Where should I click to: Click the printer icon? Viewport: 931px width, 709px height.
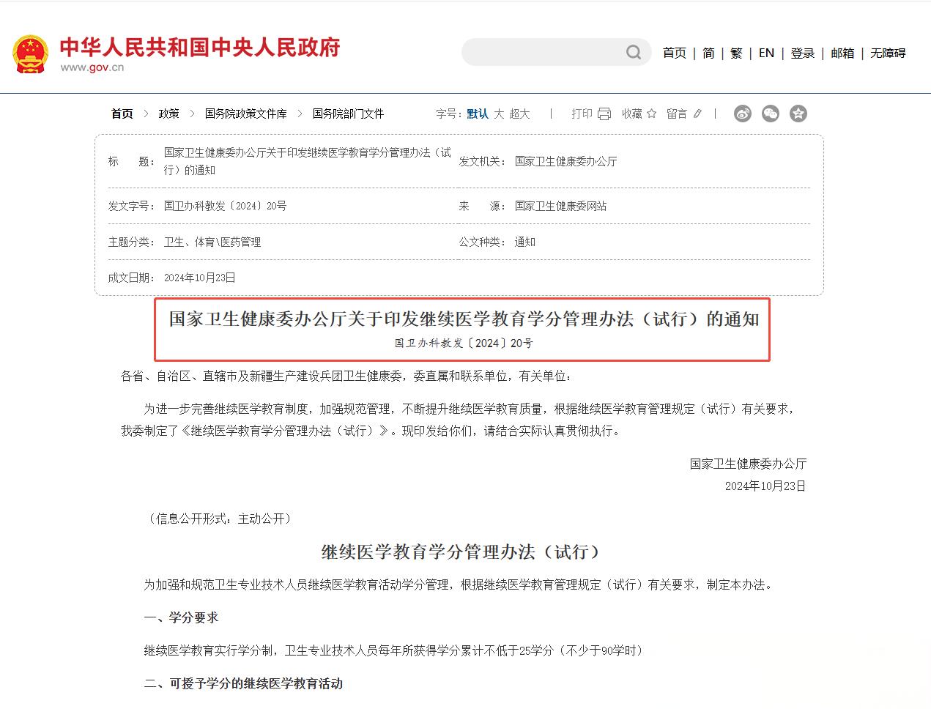click(x=604, y=114)
